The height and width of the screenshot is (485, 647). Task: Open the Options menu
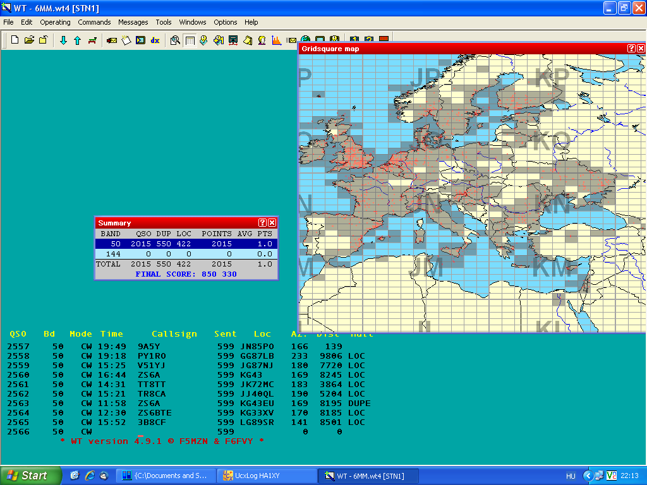click(x=226, y=22)
